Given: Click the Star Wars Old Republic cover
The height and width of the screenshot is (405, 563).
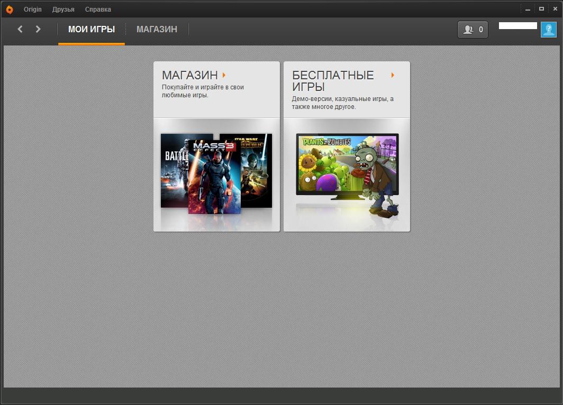Looking at the screenshot, I should click(x=257, y=171).
